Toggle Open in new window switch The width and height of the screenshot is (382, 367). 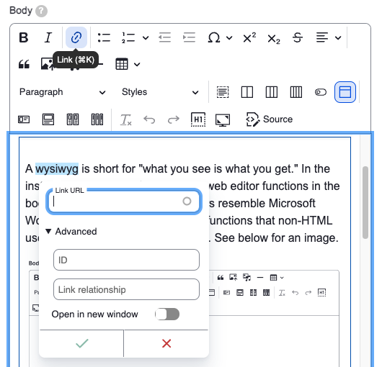[167, 314]
